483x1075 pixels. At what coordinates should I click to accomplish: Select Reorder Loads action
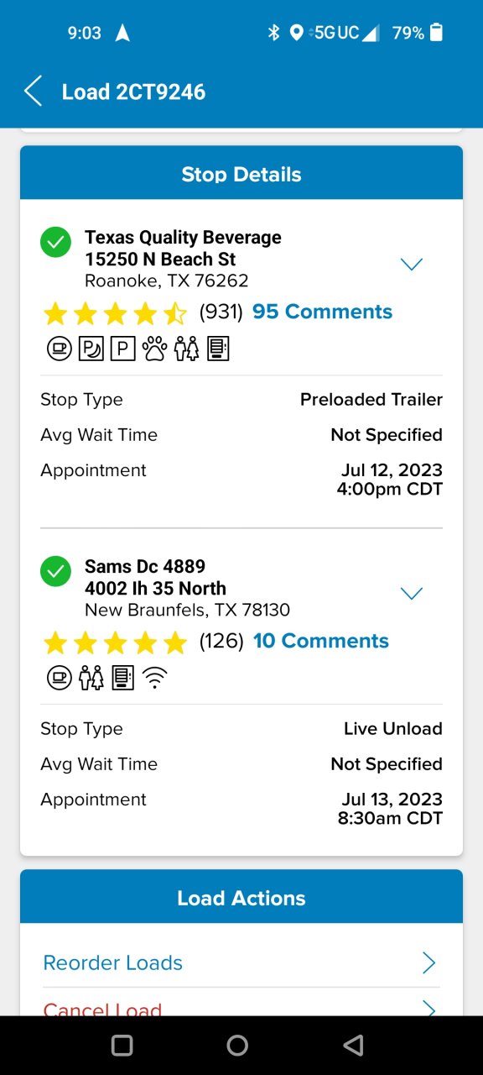pos(241,962)
